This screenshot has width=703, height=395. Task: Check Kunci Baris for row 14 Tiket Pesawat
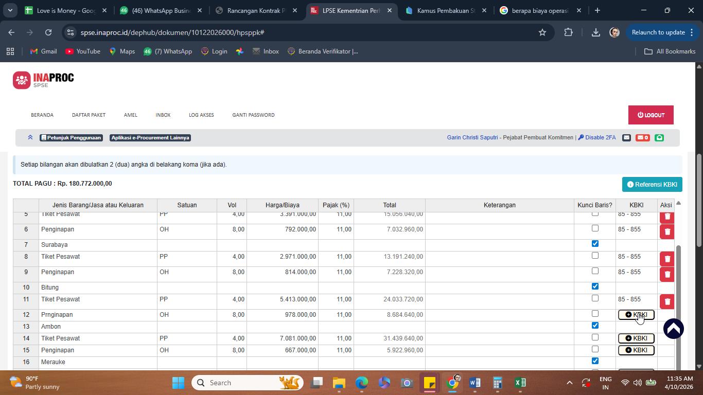click(595, 337)
